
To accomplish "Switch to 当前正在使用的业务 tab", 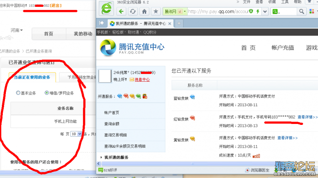I will pyautogui.click(x=32, y=77).
